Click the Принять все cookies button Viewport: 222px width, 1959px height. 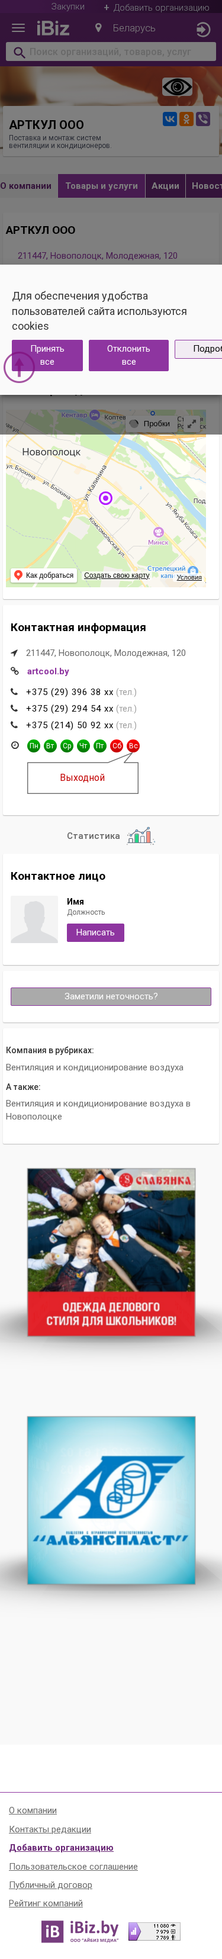point(47,355)
